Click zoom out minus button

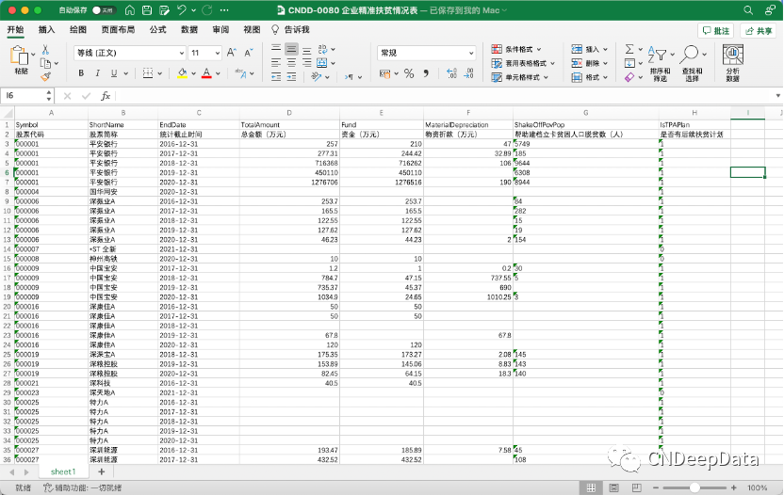pyautogui.click(x=656, y=487)
